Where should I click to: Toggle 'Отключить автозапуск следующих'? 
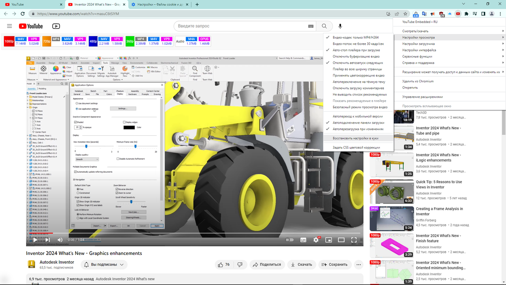359,63
